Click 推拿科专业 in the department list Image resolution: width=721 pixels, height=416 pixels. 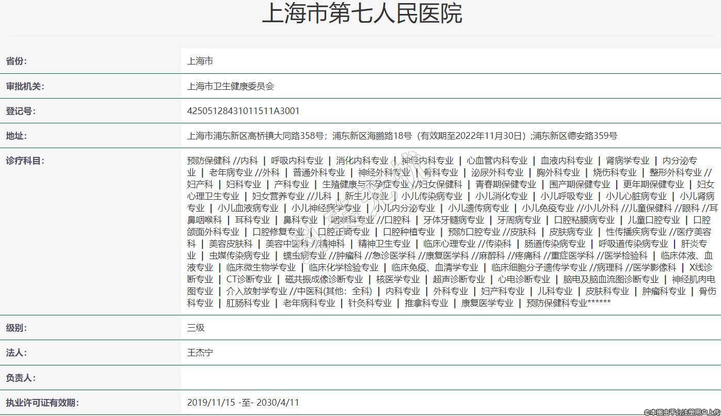point(426,303)
